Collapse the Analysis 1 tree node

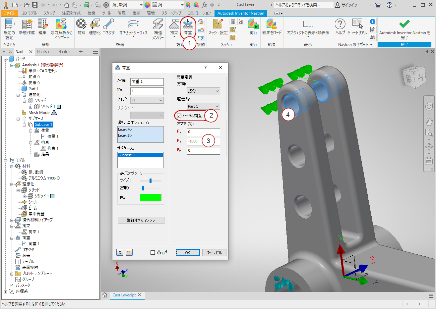[12, 65]
